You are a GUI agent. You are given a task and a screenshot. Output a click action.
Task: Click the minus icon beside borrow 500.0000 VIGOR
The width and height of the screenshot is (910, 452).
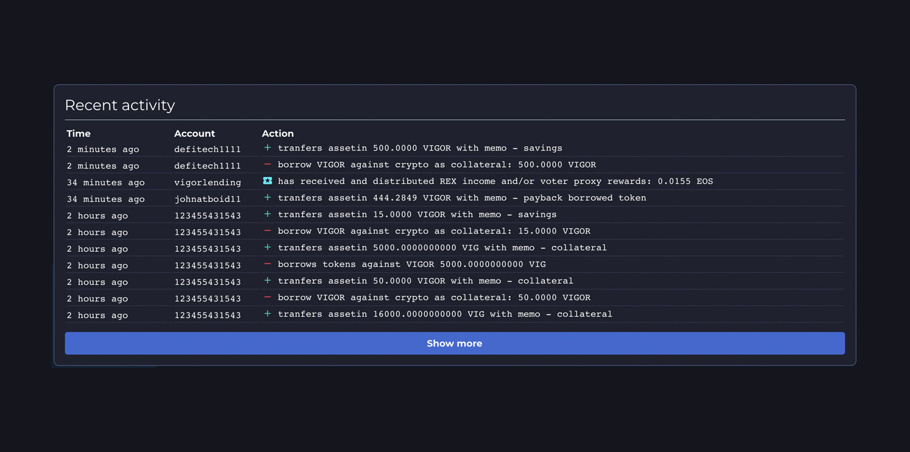coord(267,165)
